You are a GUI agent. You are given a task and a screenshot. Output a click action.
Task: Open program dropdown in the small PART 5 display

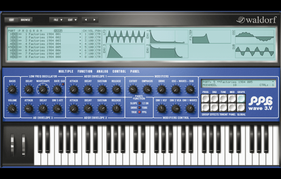pos(273,82)
